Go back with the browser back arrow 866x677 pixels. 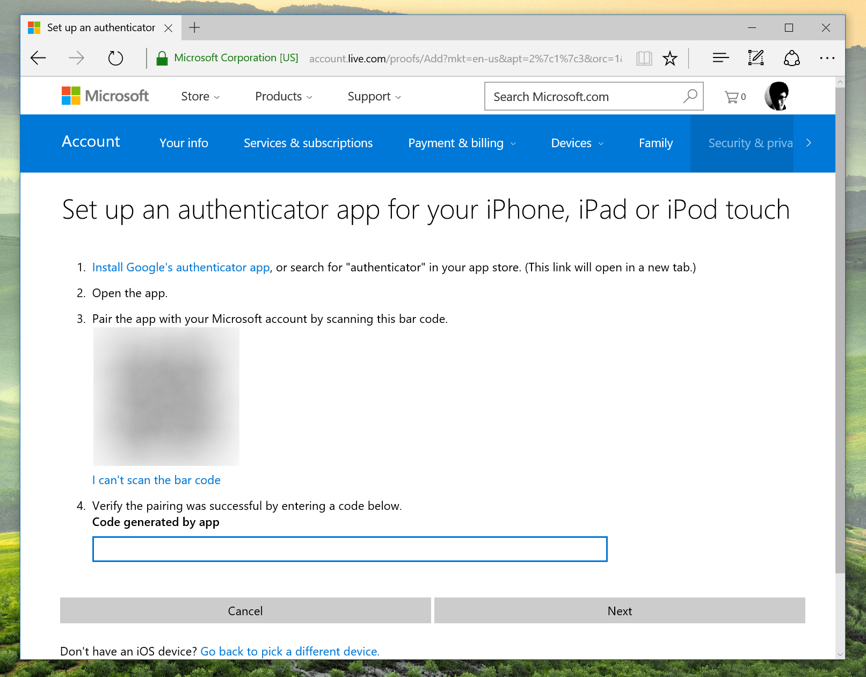tap(38, 58)
